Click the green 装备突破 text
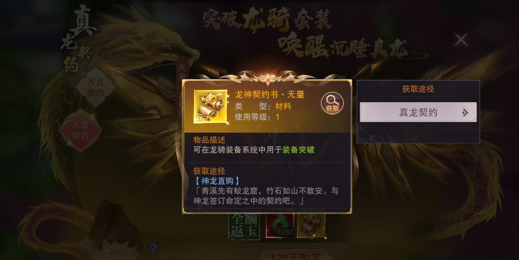The width and height of the screenshot is (519, 260). tap(298, 150)
